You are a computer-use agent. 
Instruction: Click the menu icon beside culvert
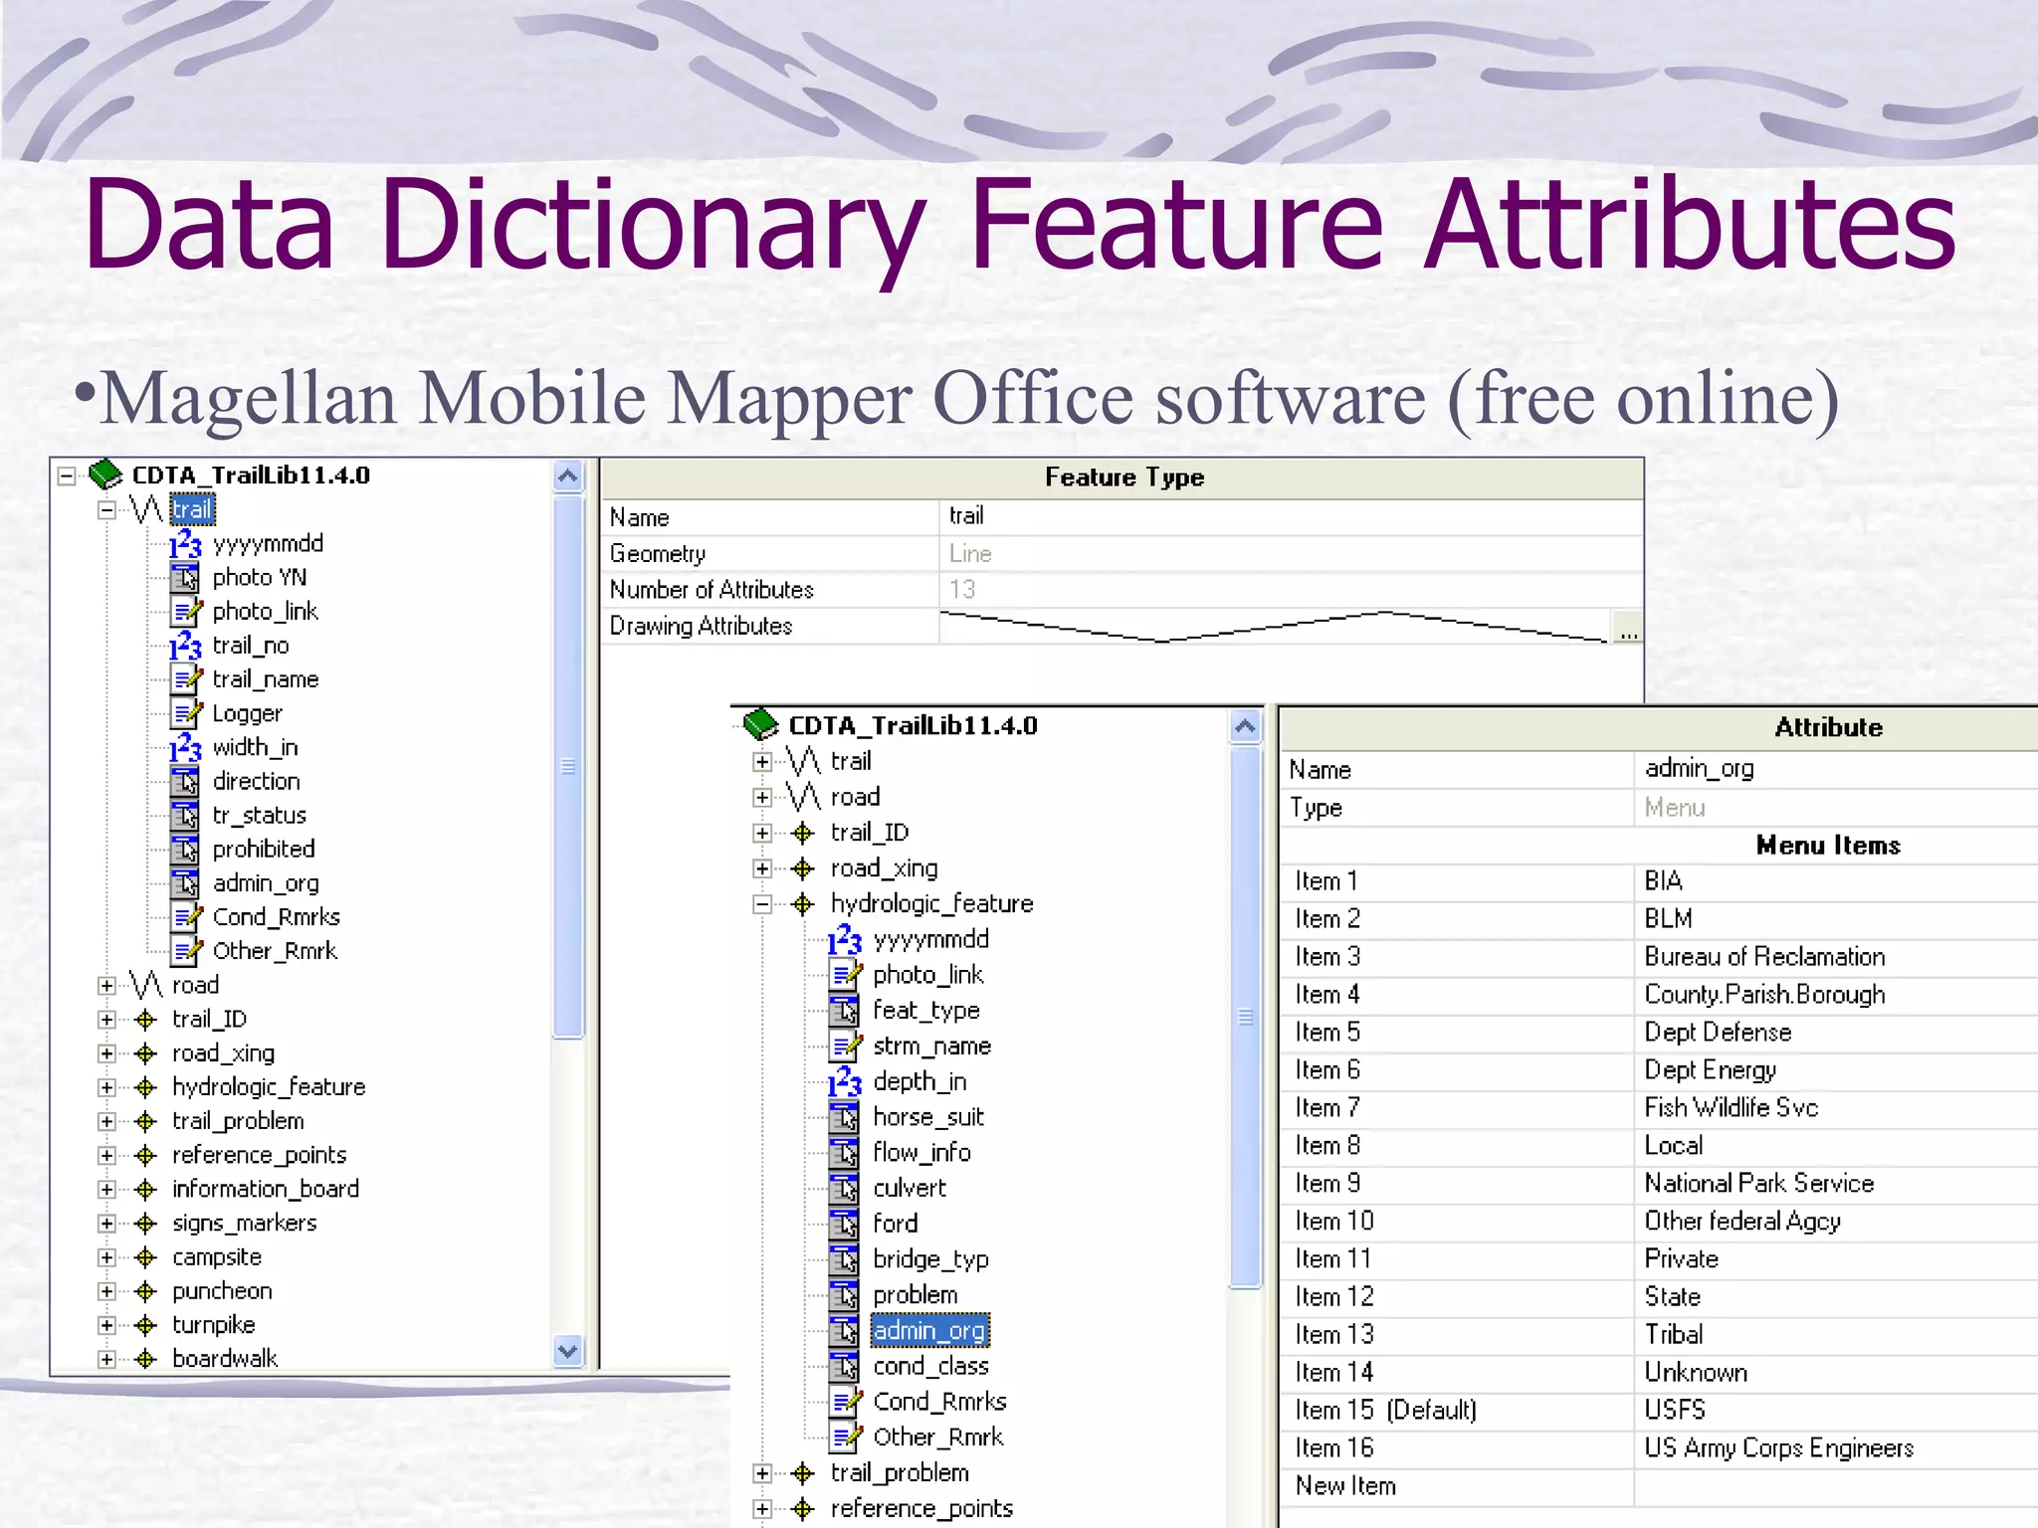pos(845,1189)
